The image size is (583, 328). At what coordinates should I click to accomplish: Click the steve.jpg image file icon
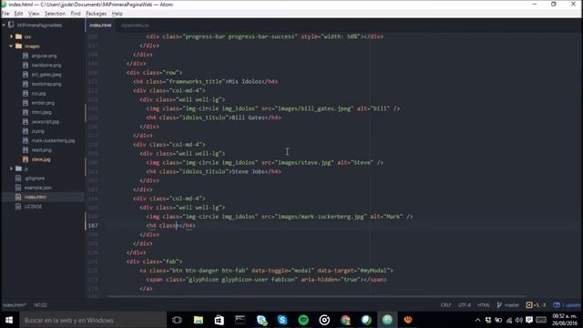[x=26, y=159]
